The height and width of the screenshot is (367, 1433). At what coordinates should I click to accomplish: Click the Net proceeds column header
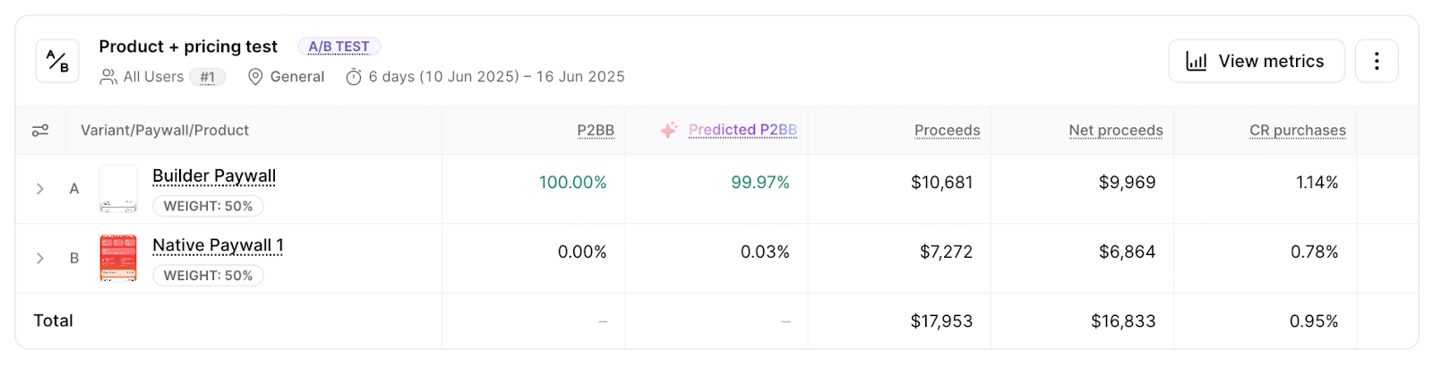(1115, 131)
